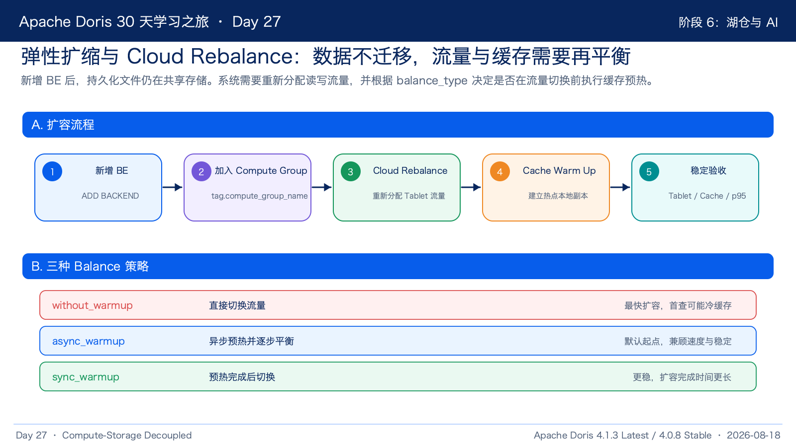This screenshot has width=796, height=447.
Task: Click the footer date '2026-08-18'
Action: click(x=754, y=435)
